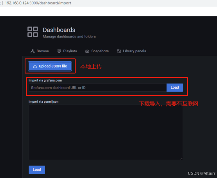This screenshot has height=178, width=217.
Task: Click the Import via grafana.com label
Action: tap(45, 80)
